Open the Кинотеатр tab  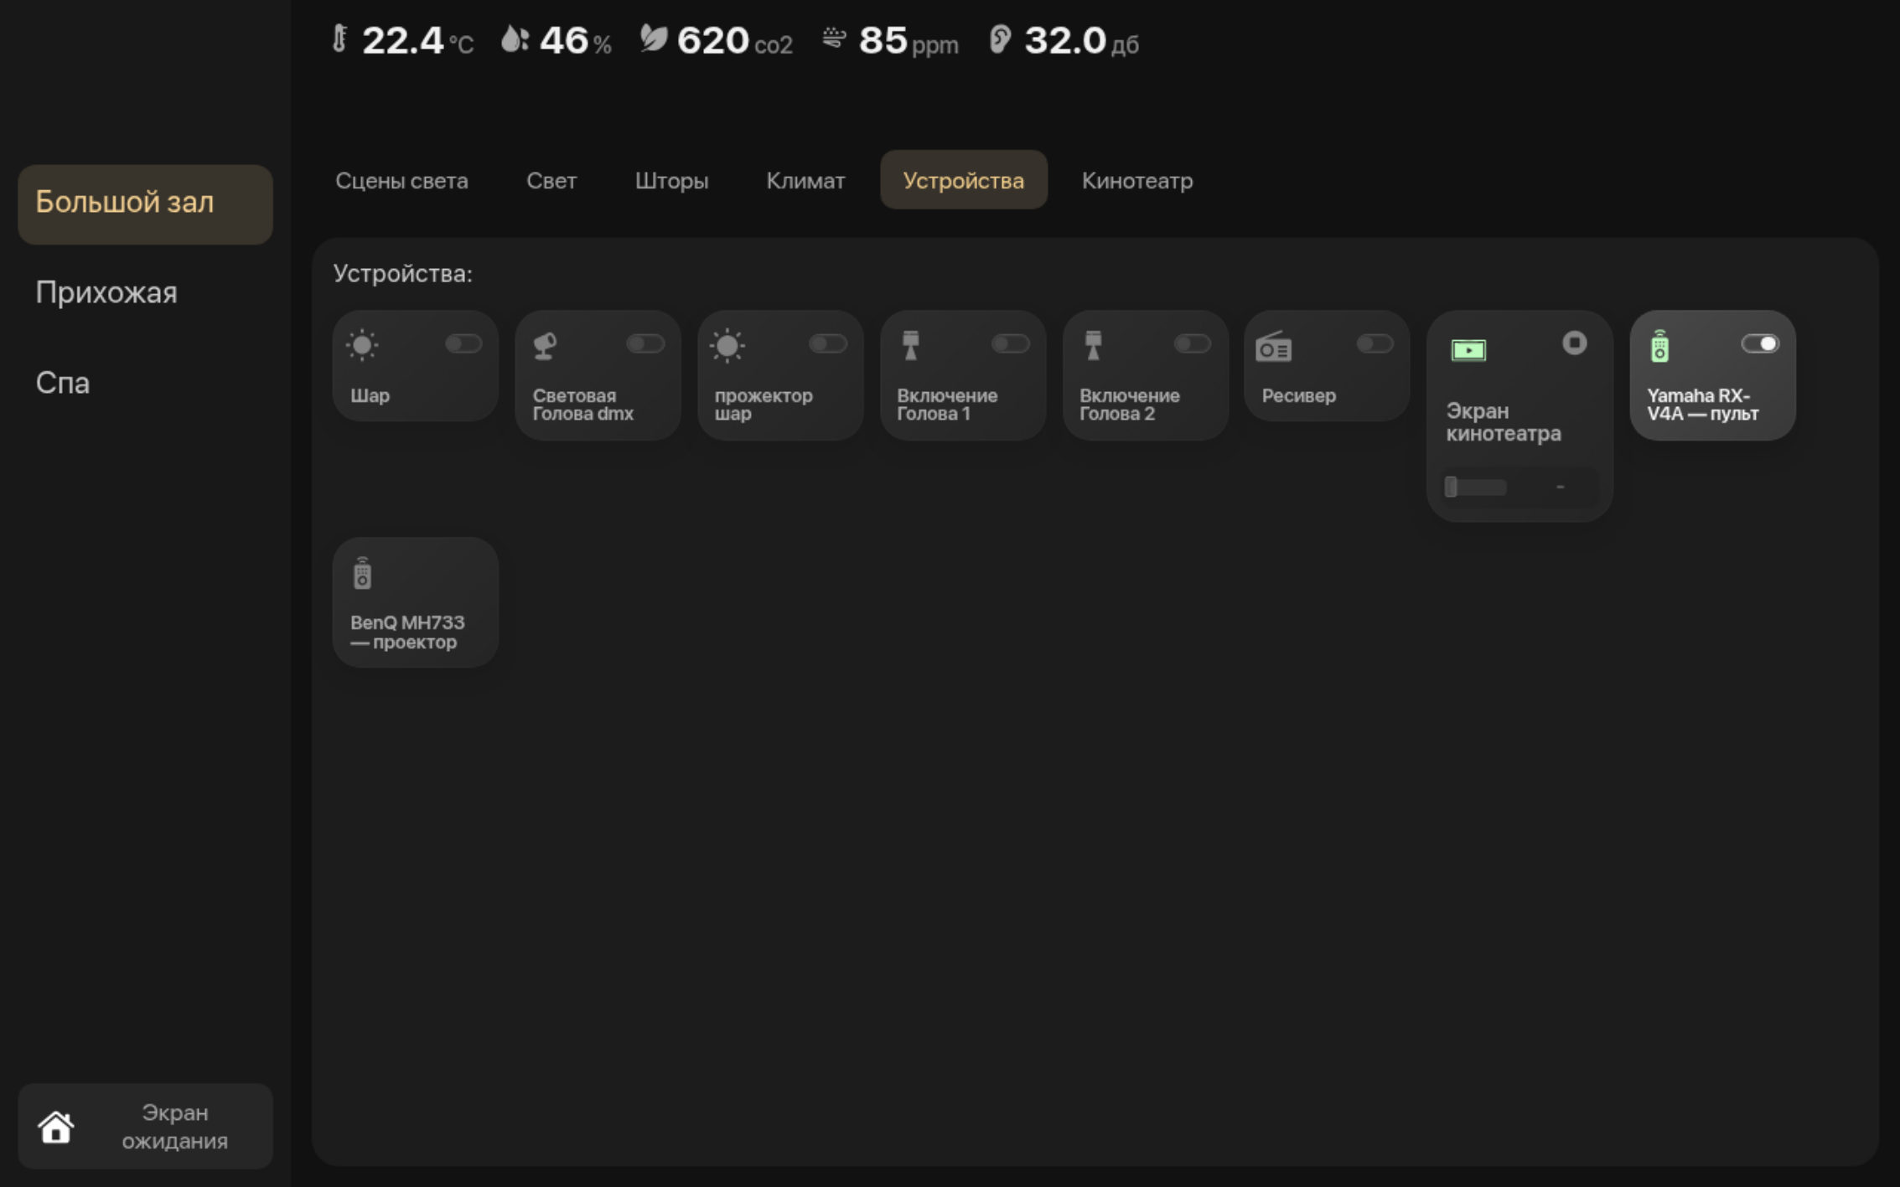1137,180
